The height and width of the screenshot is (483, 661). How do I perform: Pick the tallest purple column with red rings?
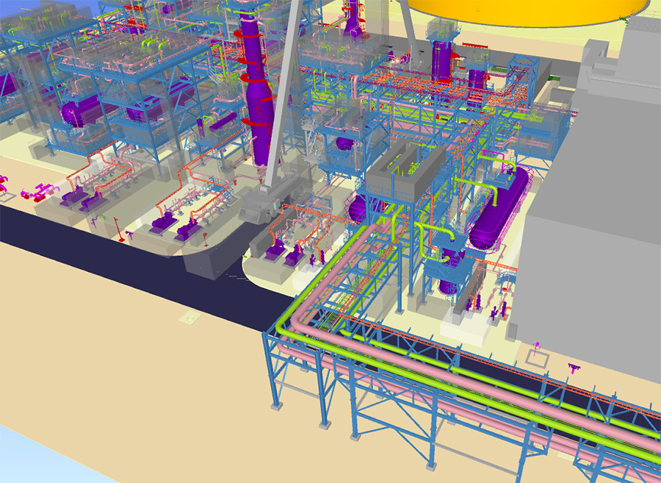click(256, 87)
